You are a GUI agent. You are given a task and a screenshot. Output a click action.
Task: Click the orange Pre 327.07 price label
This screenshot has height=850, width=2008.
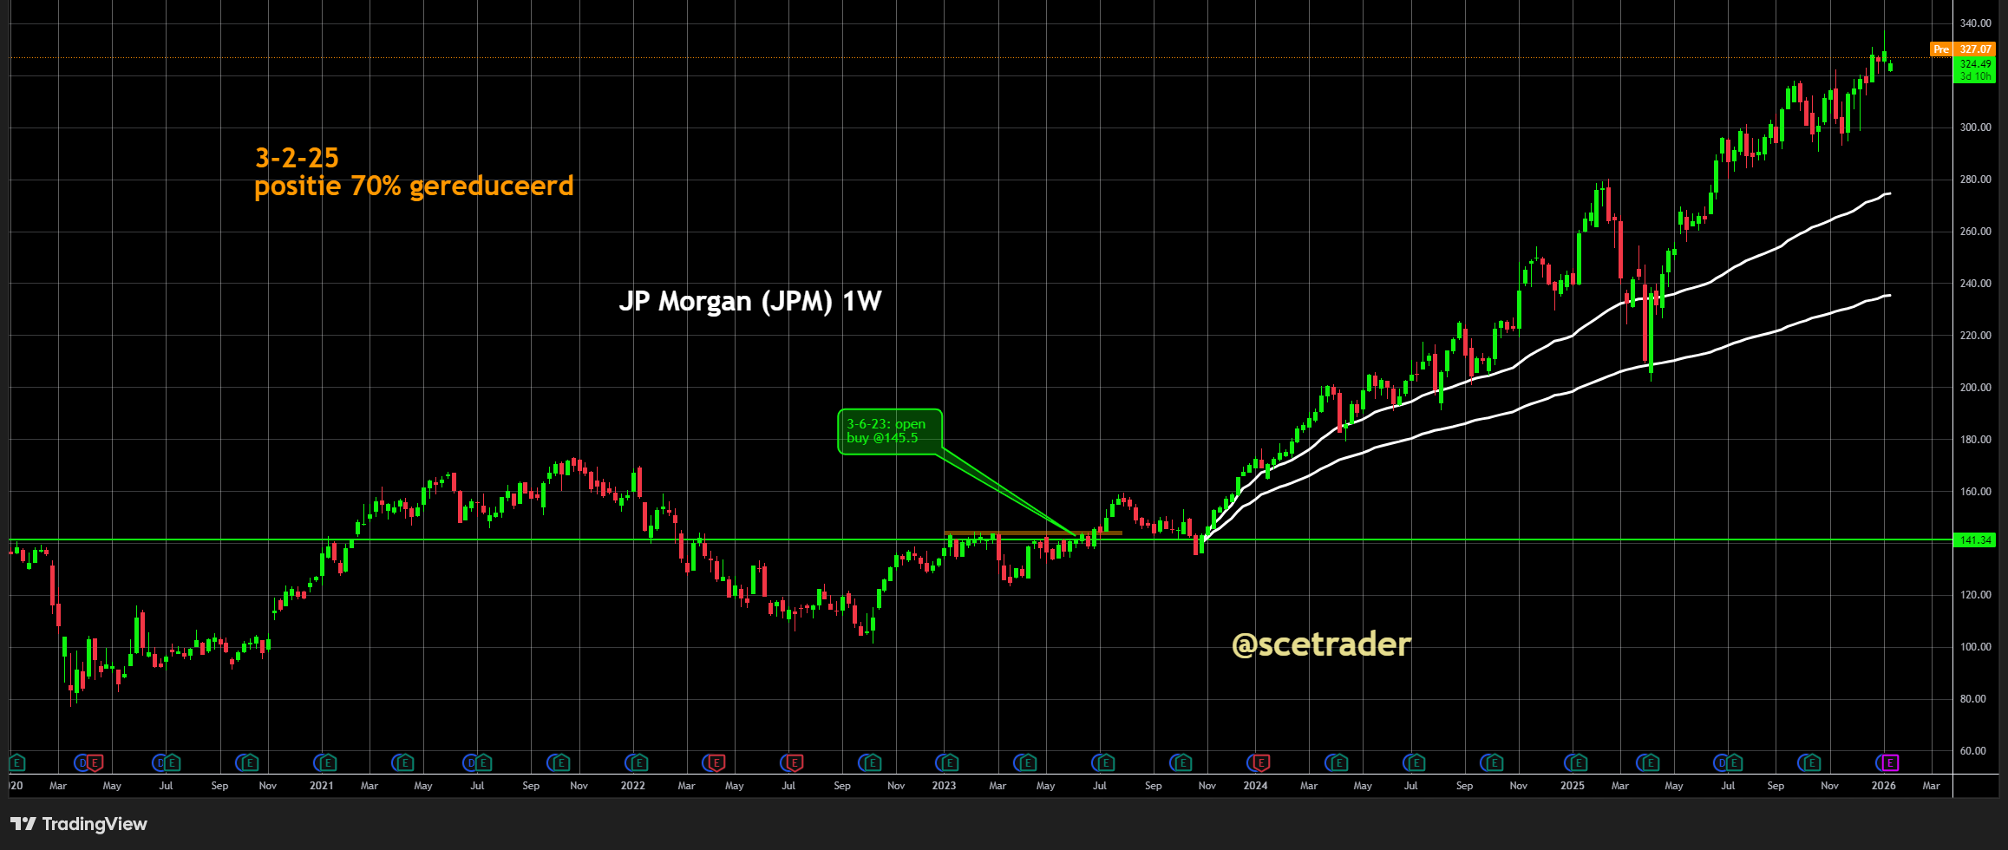coord(1963,49)
